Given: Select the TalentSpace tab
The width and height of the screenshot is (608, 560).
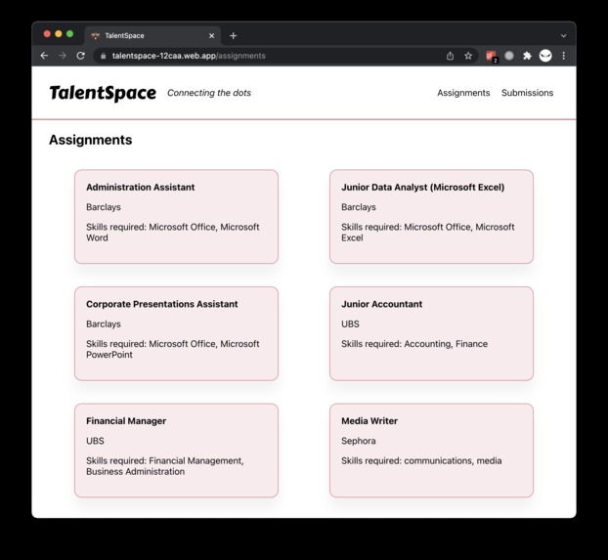Looking at the screenshot, I should pyautogui.click(x=152, y=36).
